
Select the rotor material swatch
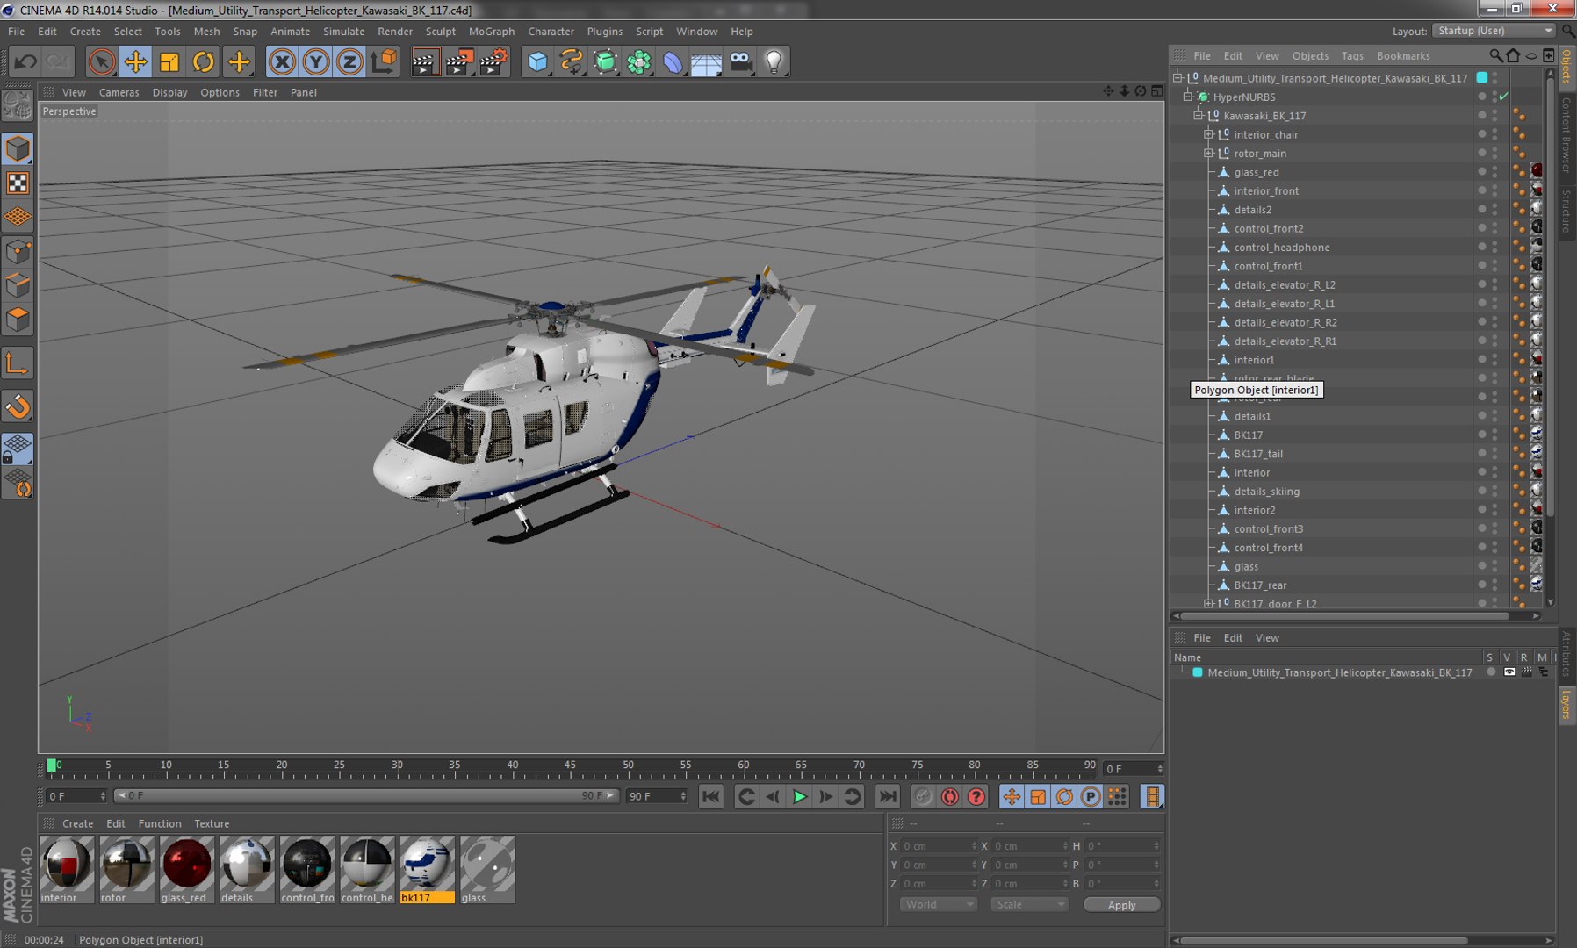tap(126, 869)
